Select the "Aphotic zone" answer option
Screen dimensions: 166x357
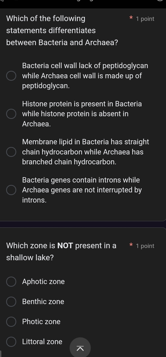tap(11, 282)
